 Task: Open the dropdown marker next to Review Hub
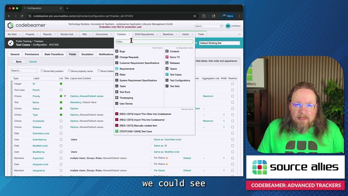pyautogui.click(x=77, y=34)
